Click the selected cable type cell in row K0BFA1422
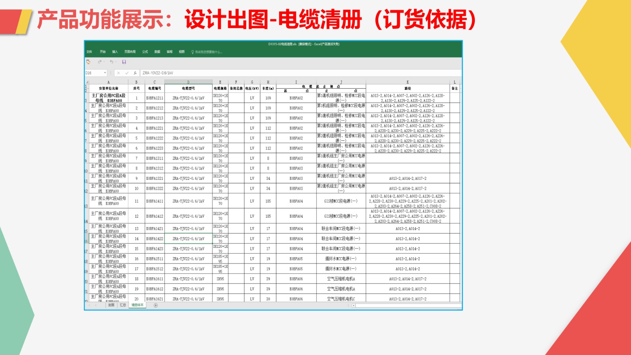The width and height of the screenshot is (631, 355). coord(188,239)
